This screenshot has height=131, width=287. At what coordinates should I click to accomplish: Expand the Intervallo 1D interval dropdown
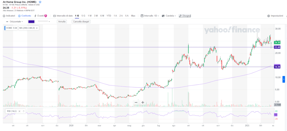pos(150,16)
